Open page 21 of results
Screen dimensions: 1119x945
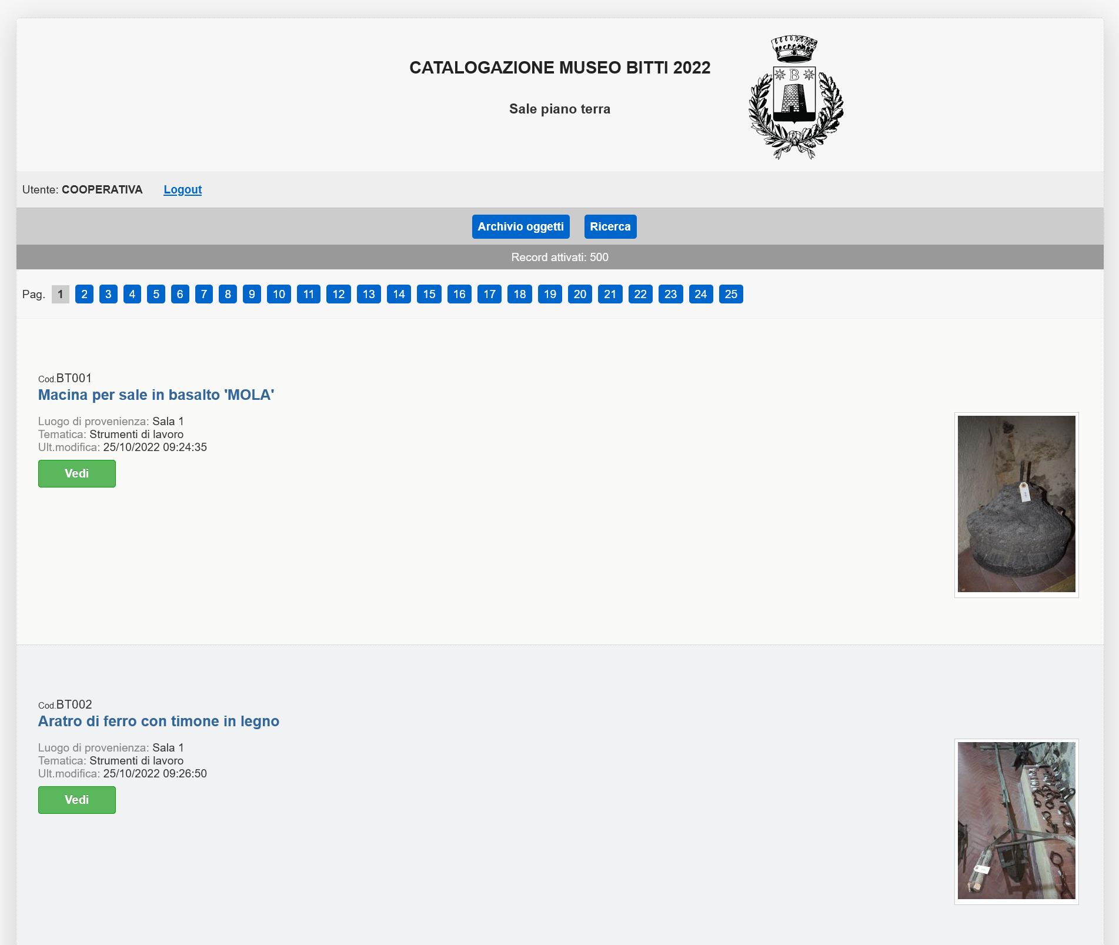click(x=610, y=294)
